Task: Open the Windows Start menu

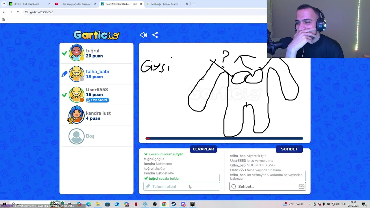Action: (5, 204)
